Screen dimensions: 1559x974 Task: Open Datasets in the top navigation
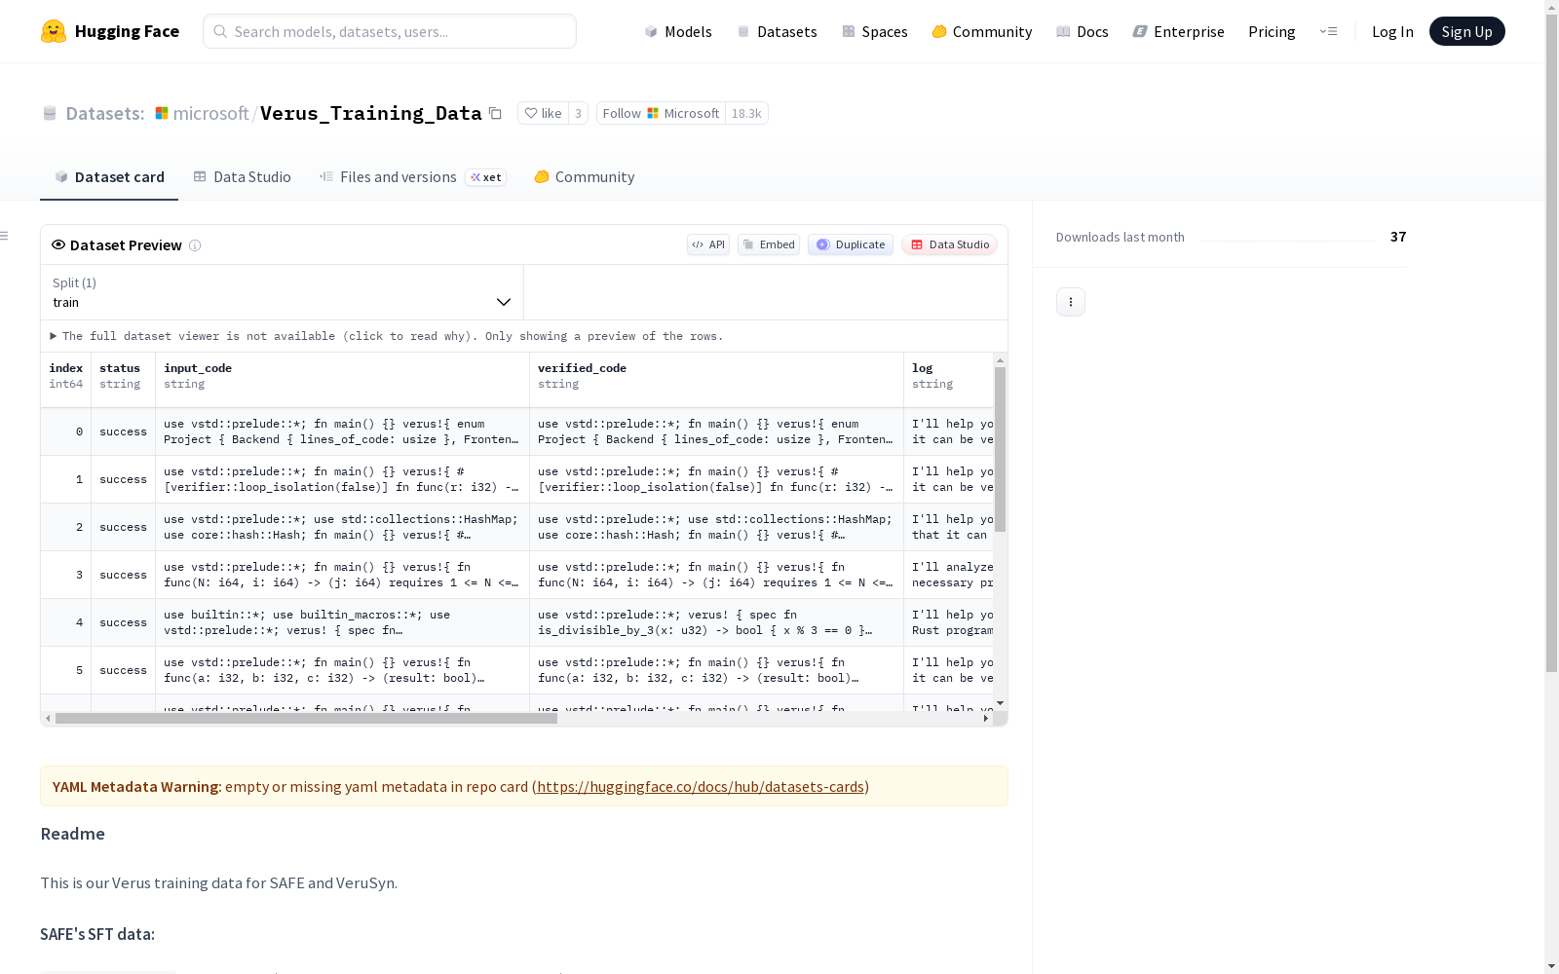click(777, 31)
